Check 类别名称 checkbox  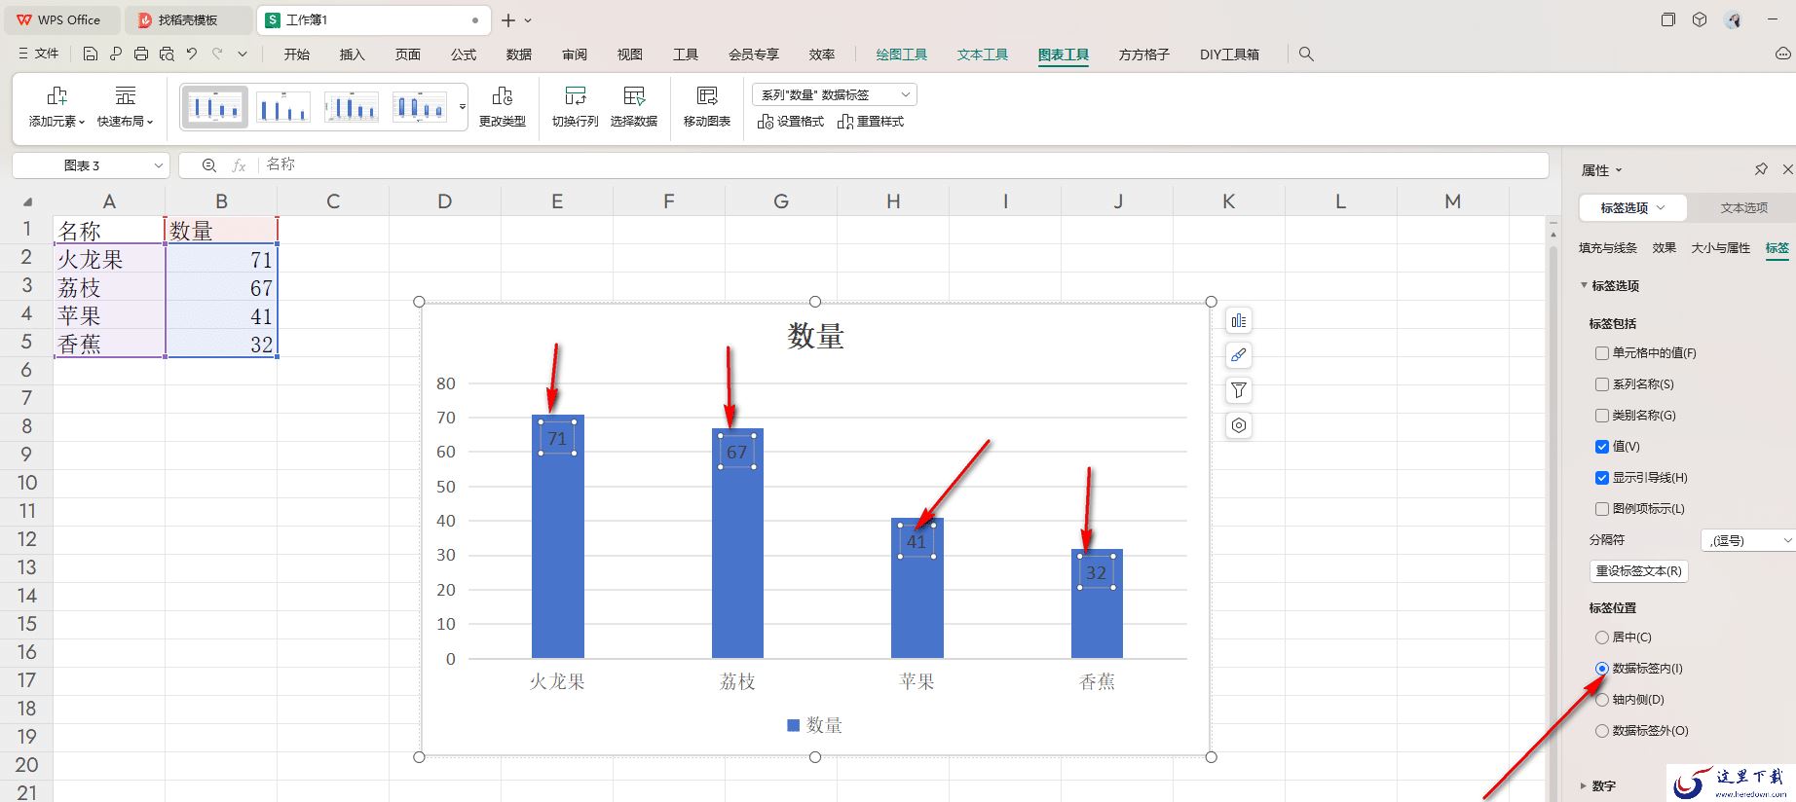tap(1602, 416)
